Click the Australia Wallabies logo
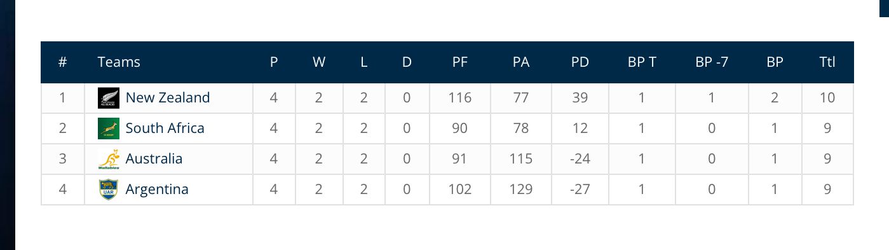The height and width of the screenshot is (250, 889). point(108,159)
